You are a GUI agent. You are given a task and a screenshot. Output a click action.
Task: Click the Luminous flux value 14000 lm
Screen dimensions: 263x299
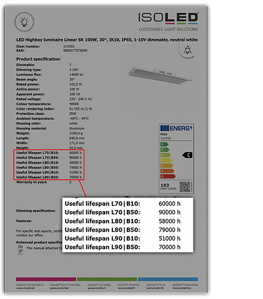76,75
